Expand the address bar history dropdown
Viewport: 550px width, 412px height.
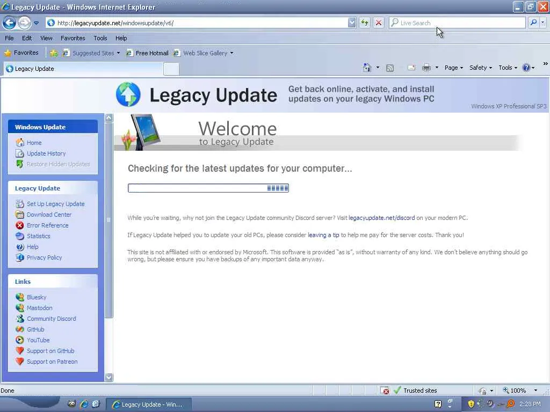pos(352,23)
